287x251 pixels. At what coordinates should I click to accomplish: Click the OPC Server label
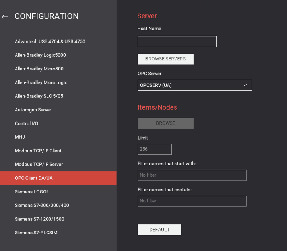pyautogui.click(x=149, y=74)
